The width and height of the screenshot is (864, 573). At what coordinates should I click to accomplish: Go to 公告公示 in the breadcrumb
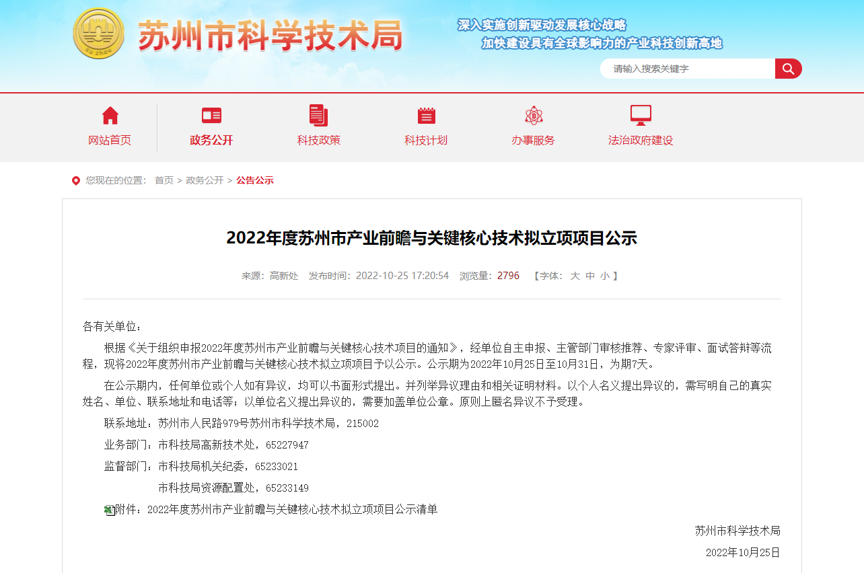(x=255, y=180)
